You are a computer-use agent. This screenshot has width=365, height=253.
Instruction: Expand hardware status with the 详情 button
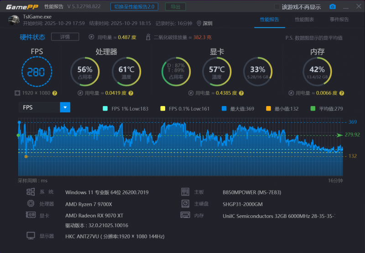65,37
